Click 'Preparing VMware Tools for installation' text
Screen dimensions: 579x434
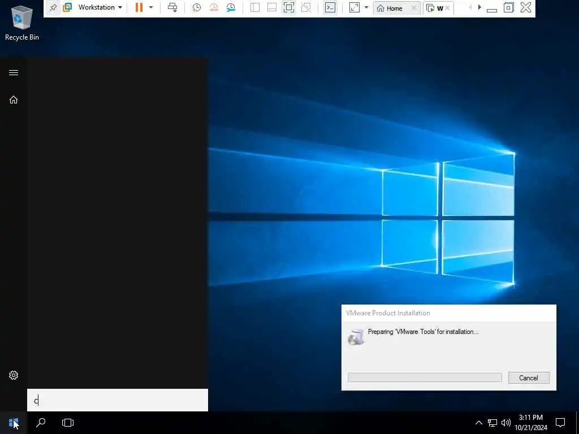[x=423, y=332]
